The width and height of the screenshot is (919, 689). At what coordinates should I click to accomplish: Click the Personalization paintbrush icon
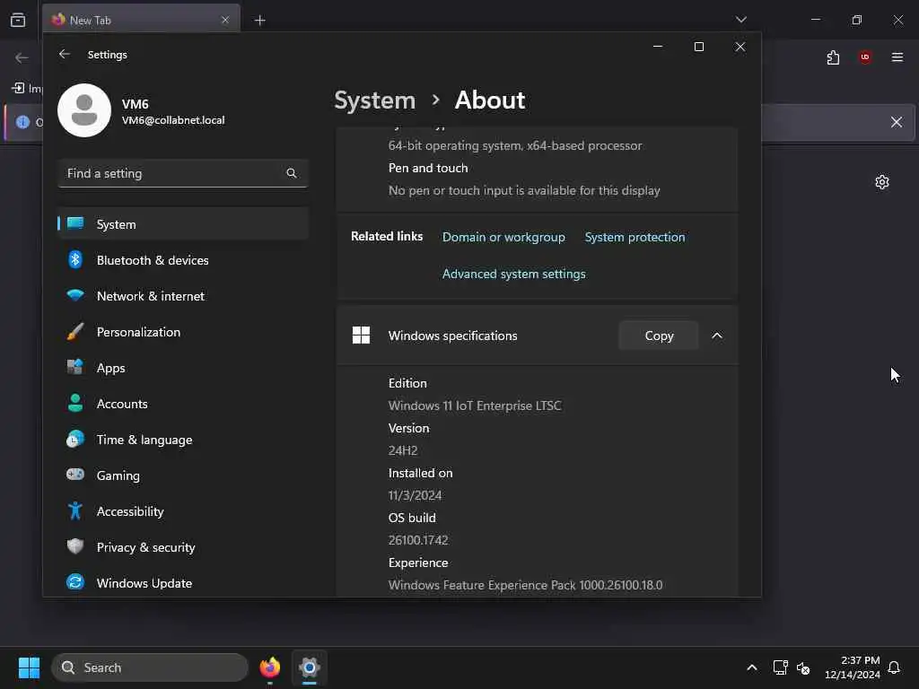75,332
